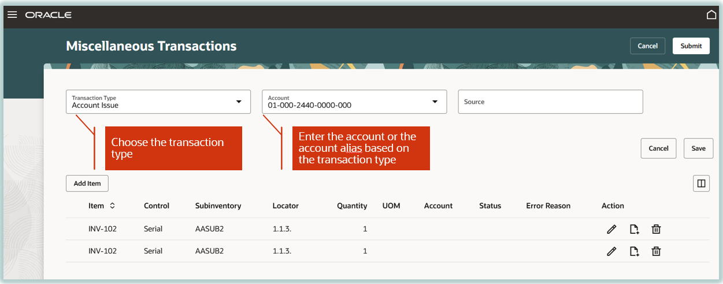
Task: Expand the Account dropdown
Action: pyautogui.click(x=435, y=102)
